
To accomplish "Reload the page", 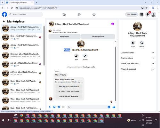I will coord(12,8).
